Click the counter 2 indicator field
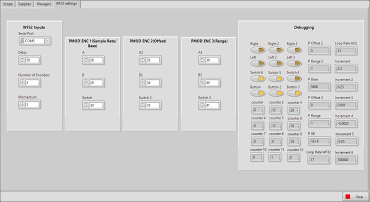 pos(275,109)
